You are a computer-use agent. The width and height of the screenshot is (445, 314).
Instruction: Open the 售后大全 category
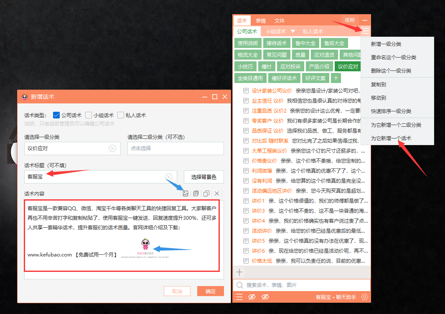334,43
